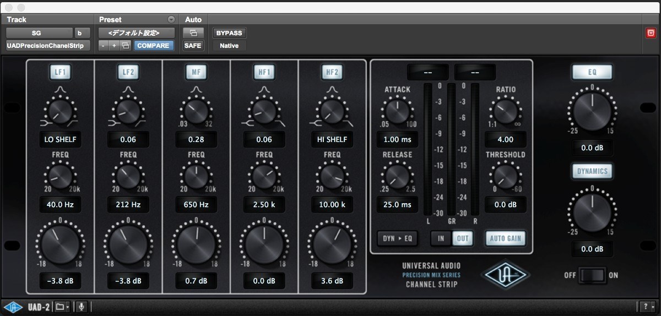Click the UA logo in bottom toolbar
The height and width of the screenshot is (316, 661).
13,307
